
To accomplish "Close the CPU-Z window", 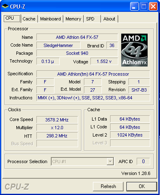I will pyautogui.click(x=153, y=6).
